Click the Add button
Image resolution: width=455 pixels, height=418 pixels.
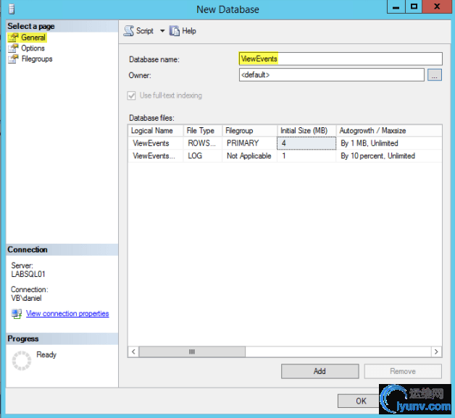(x=320, y=371)
